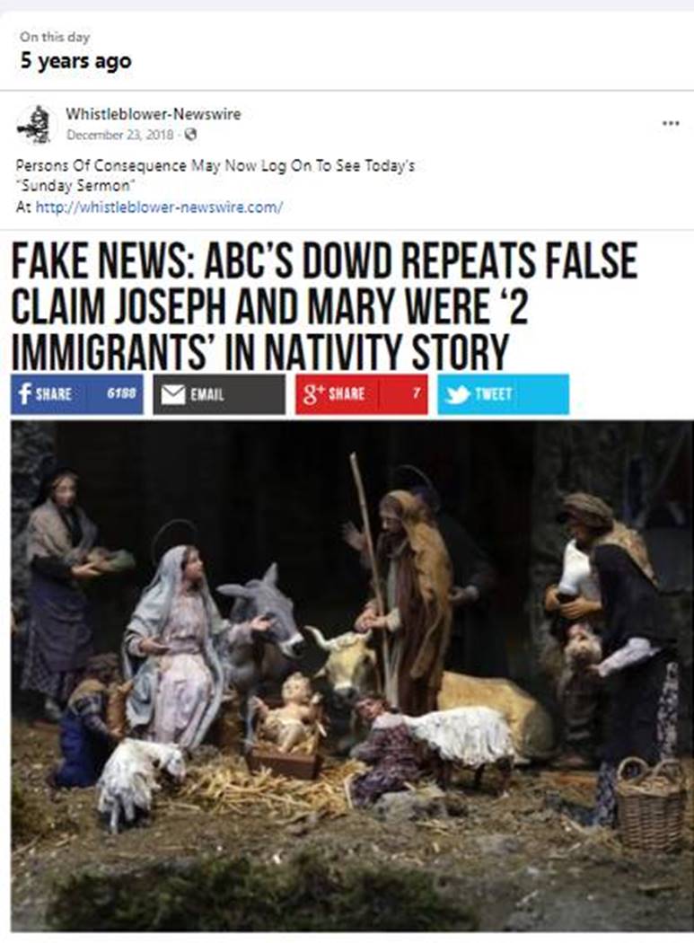Click the Sunday Sermon post text

pyautogui.click(x=75, y=186)
